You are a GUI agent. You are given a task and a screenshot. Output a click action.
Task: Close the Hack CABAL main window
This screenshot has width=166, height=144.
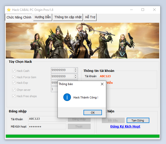tap(154, 10)
